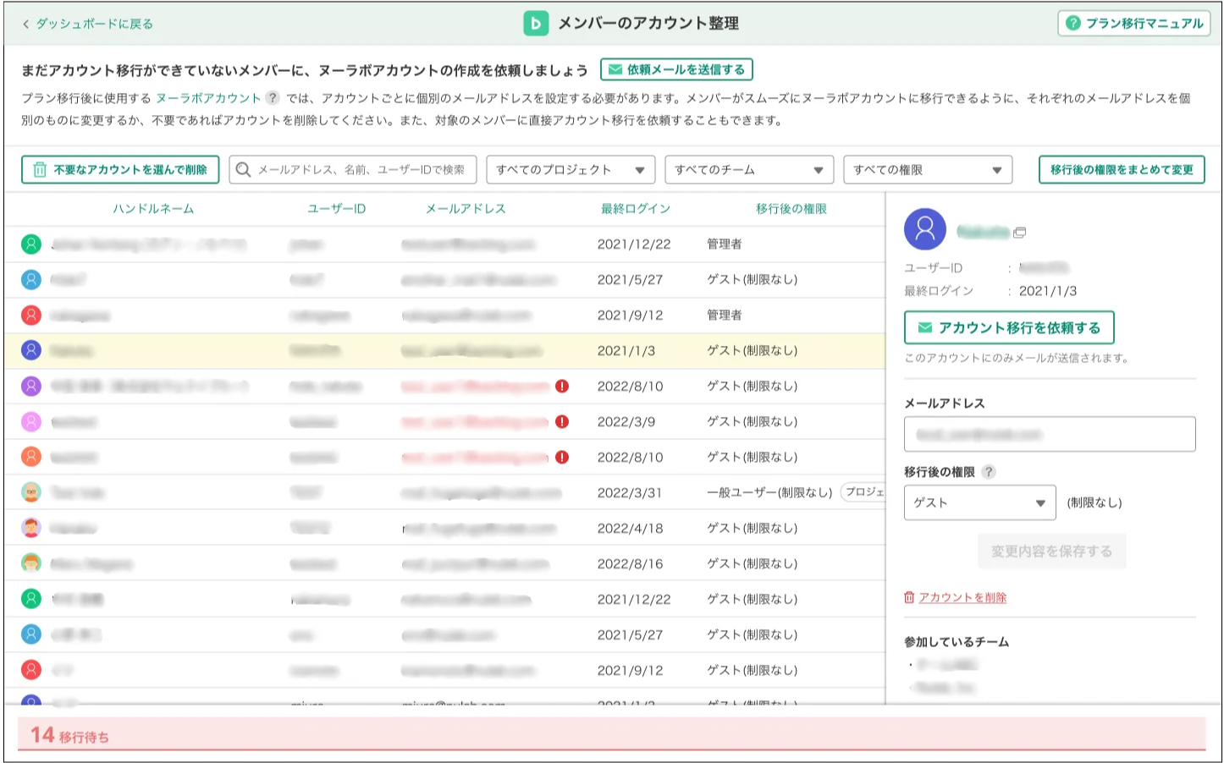Click the プロジェ tag in 2022/3/31 row

click(863, 492)
